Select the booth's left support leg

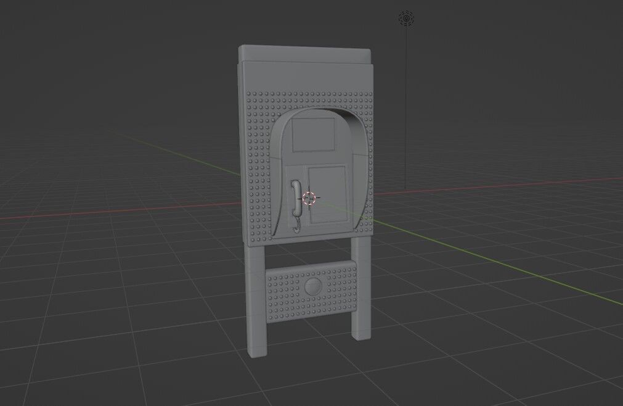click(x=257, y=301)
